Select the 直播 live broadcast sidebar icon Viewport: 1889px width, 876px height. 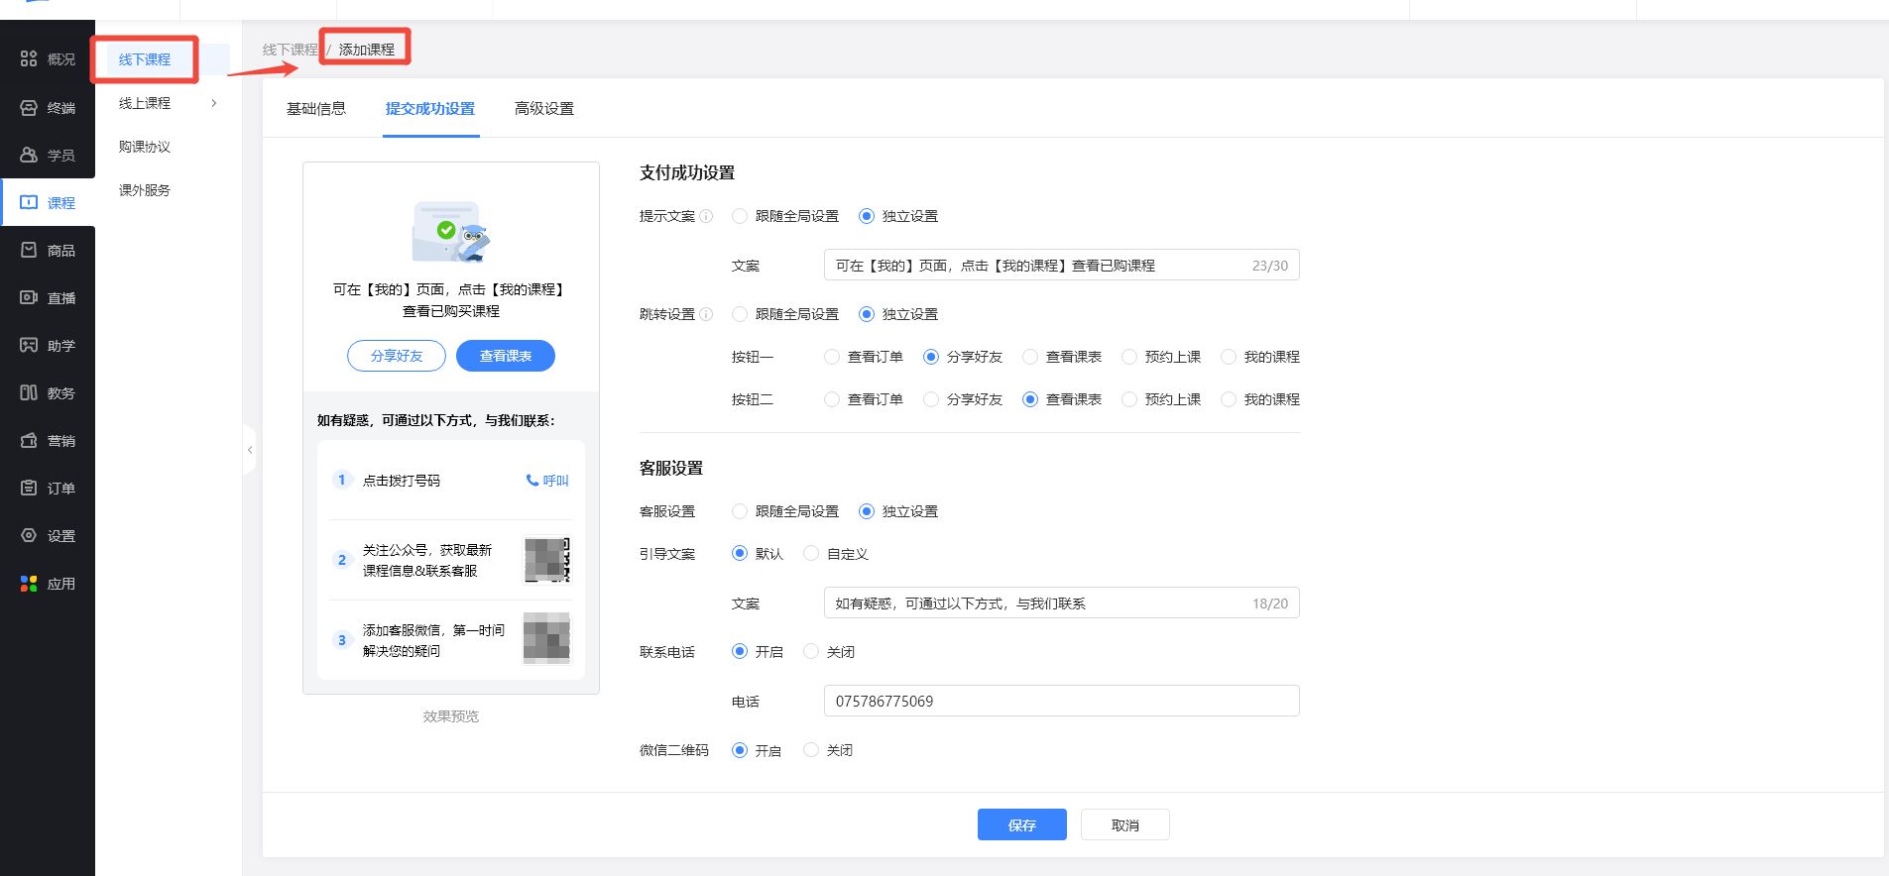tap(29, 298)
